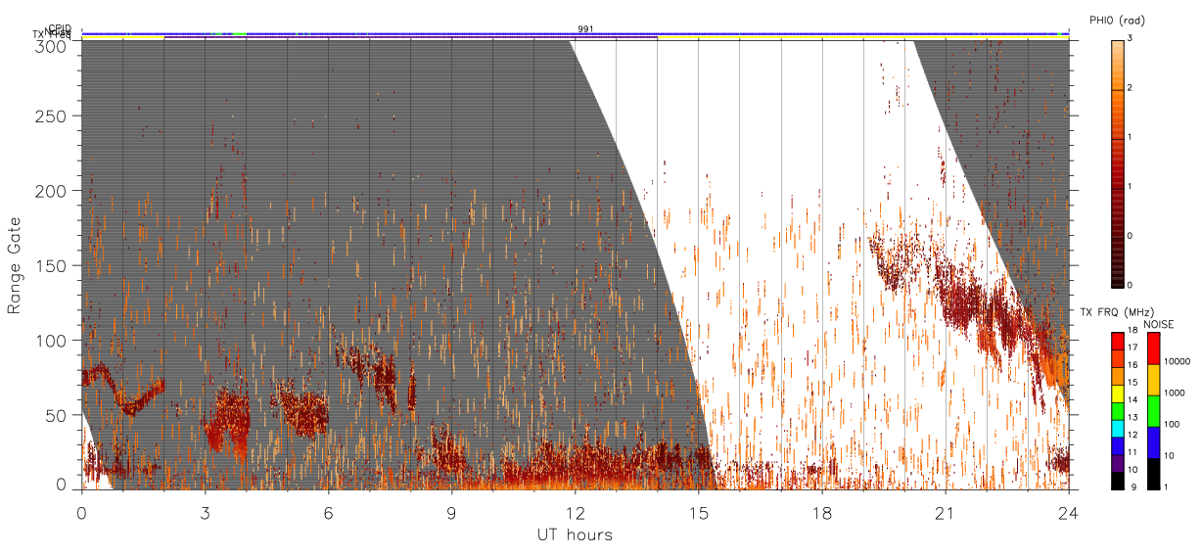Click the '14' label in TX FRQ legend
This screenshot has height=555, width=1202.
click(1133, 399)
